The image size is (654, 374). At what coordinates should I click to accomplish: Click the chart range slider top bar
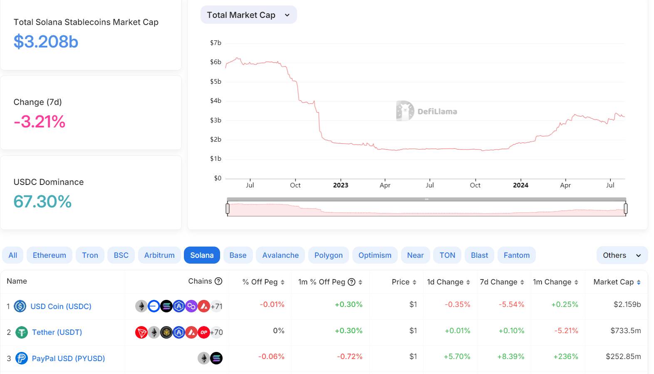(426, 199)
